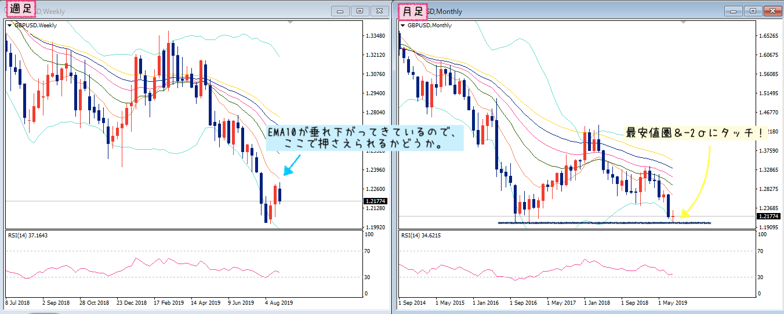Click the 1 Jan 2018 date label

click(x=597, y=303)
